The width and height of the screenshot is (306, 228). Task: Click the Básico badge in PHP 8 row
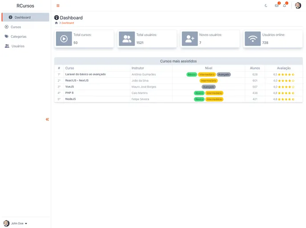click(x=199, y=93)
